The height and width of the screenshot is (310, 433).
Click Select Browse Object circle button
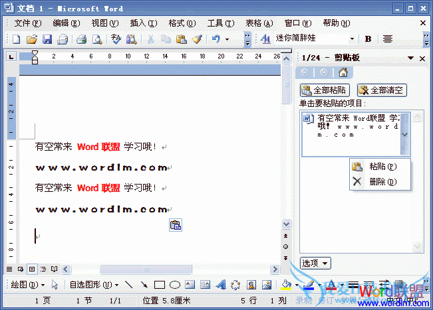tap(286, 246)
